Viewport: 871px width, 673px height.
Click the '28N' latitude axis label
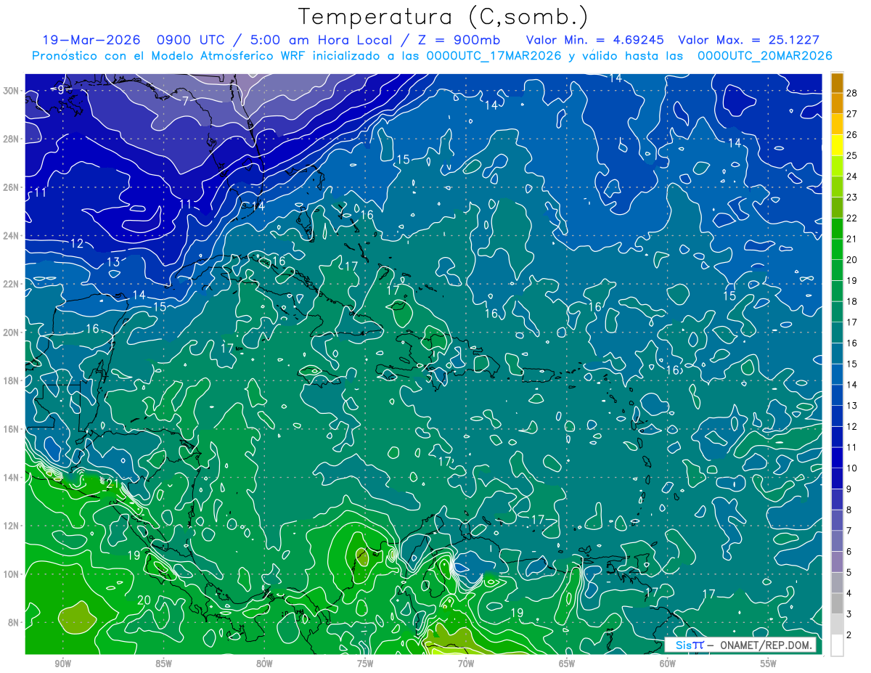click(x=12, y=139)
